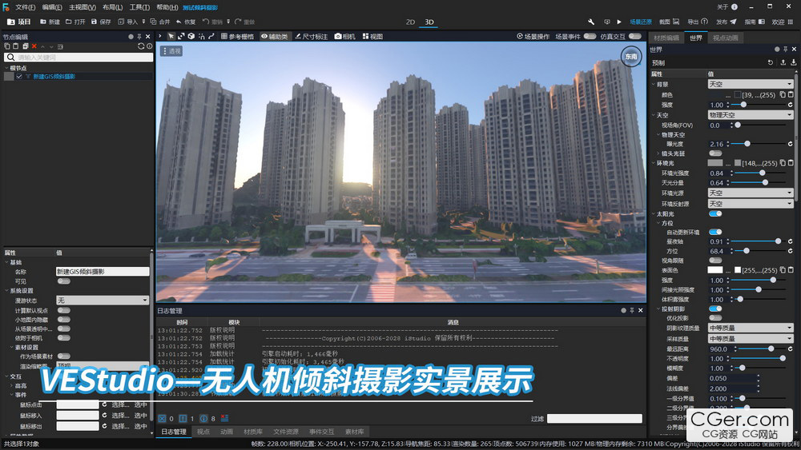Viewport: 801px width, 450px height.
Task: Click the 过滤 log filter input field
Action: (x=594, y=418)
